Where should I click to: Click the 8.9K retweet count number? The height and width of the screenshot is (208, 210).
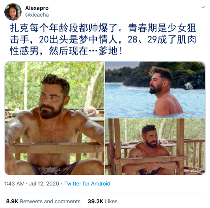(12, 201)
